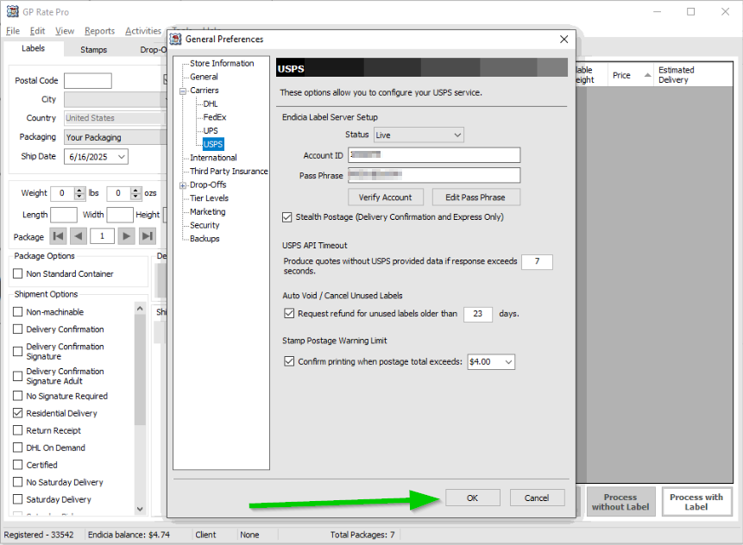
Task: Click Process without Label button
Action: [620, 501]
